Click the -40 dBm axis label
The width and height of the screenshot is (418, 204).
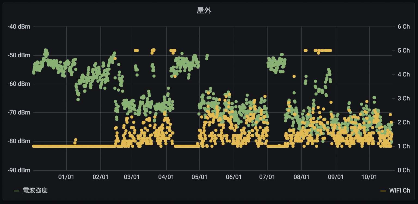(x=19, y=27)
